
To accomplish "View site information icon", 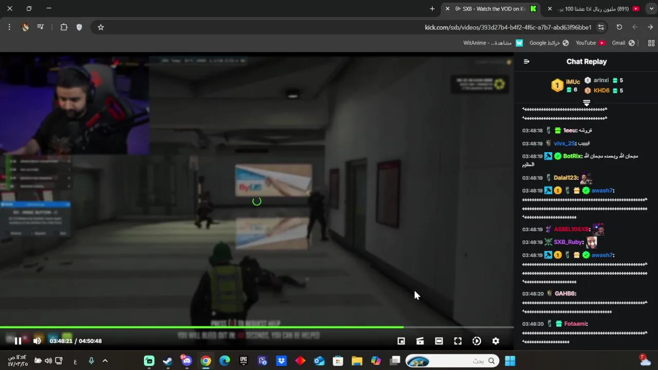I will point(601,27).
